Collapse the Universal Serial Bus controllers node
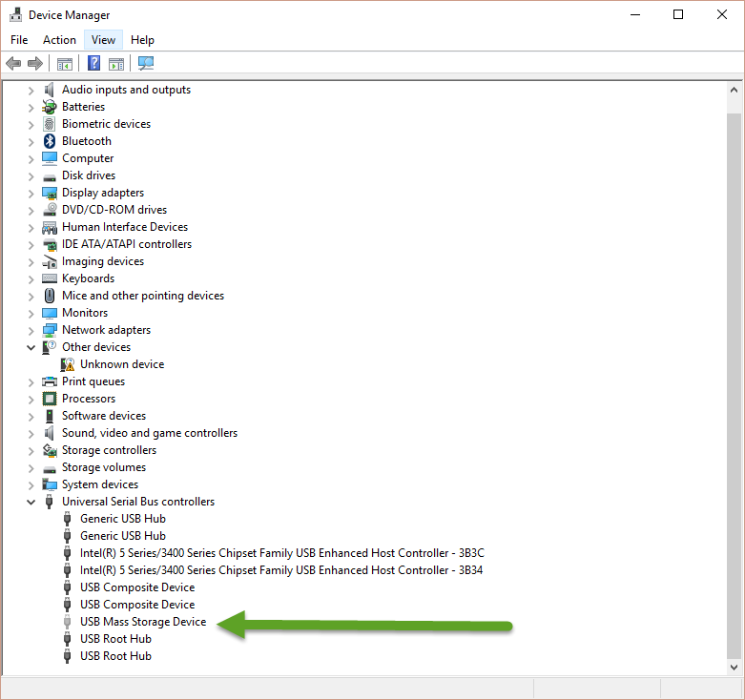Screen dimensions: 745x700 pos(31,502)
